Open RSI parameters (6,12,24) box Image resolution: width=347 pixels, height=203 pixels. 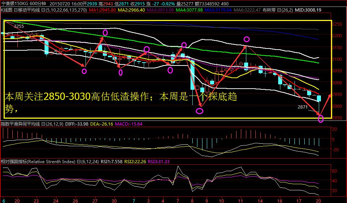90,162
